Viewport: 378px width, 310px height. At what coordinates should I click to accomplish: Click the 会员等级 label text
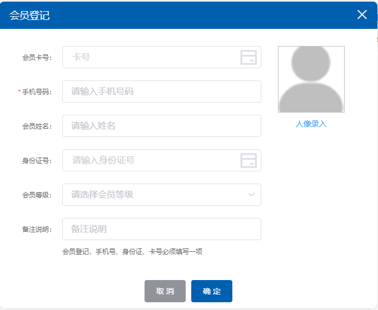(x=37, y=195)
